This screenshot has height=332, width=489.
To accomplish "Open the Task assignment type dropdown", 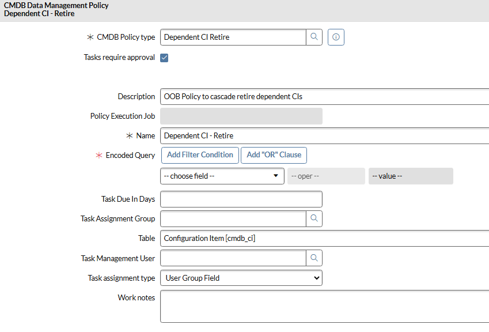I will (x=241, y=278).
